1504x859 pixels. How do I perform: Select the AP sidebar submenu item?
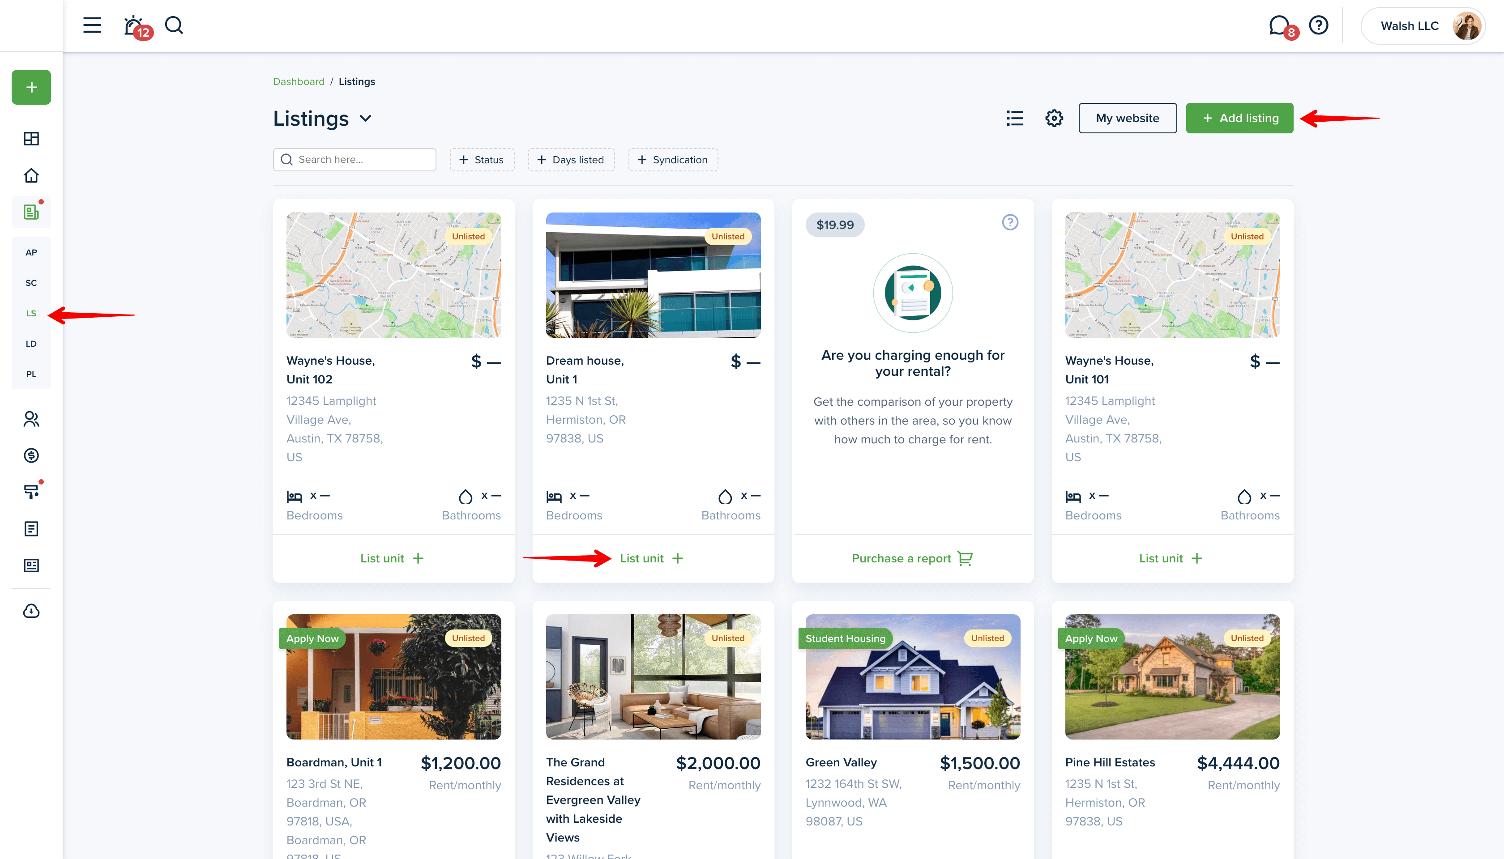tap(31, 252)
